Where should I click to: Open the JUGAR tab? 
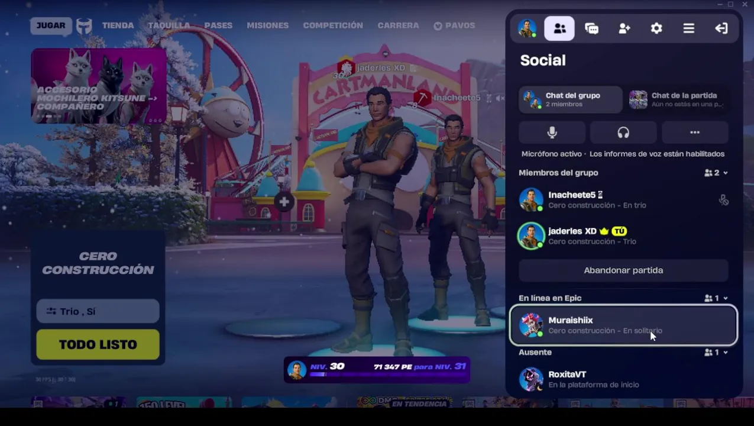[x=51, y=25]
